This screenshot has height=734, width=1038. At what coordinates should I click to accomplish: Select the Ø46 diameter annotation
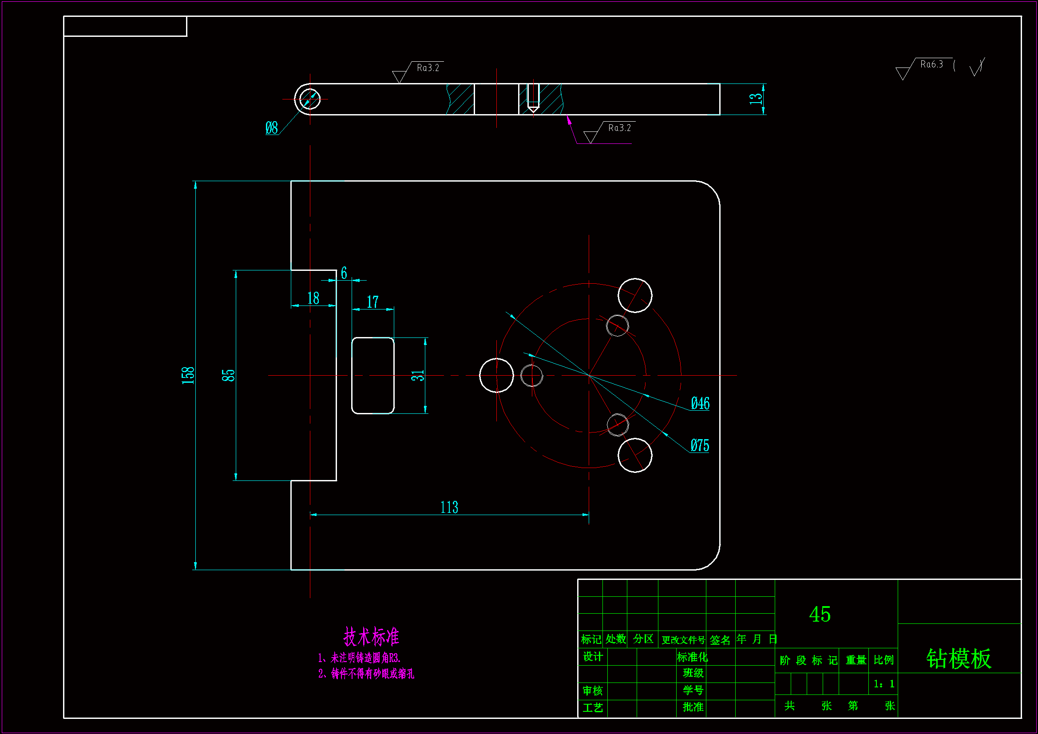(700, 403)
